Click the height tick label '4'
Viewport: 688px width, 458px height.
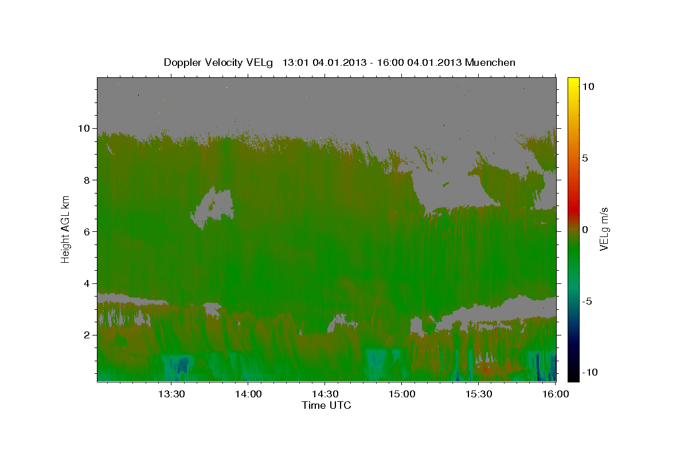click(x=88, y=283)
